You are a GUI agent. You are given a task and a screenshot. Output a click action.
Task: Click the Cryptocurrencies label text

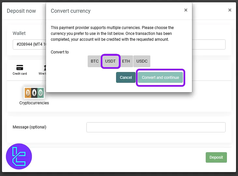point(34,103)
